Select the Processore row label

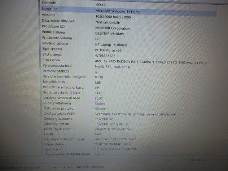coord(51,60)
